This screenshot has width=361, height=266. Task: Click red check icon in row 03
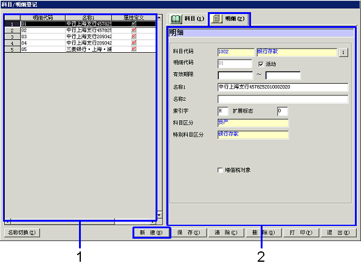point(134,36)
